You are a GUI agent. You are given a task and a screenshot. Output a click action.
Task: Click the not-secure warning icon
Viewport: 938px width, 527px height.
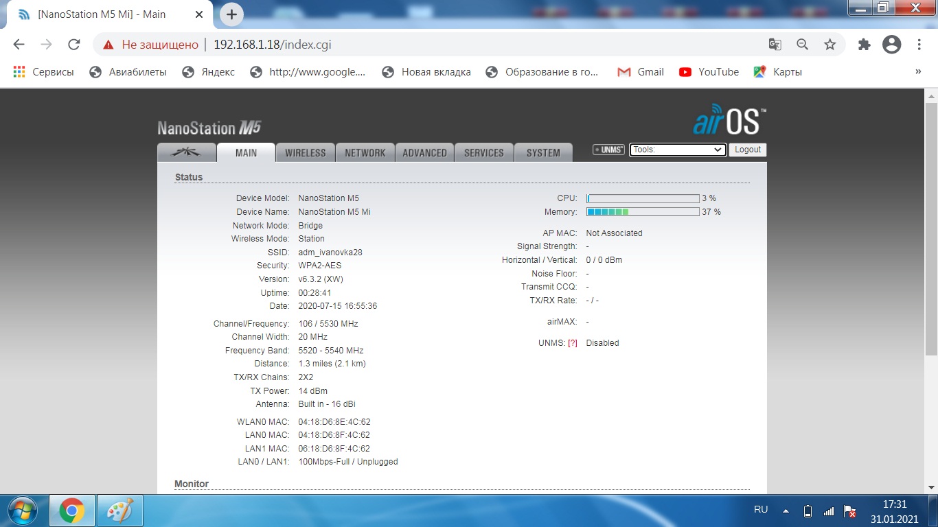108,45
